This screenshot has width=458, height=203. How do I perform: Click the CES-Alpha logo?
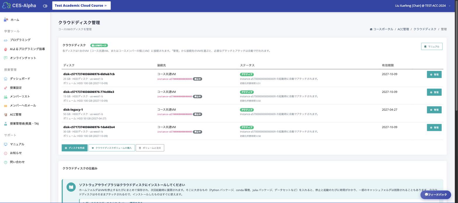pyautogui.click(x=19, y=6)
